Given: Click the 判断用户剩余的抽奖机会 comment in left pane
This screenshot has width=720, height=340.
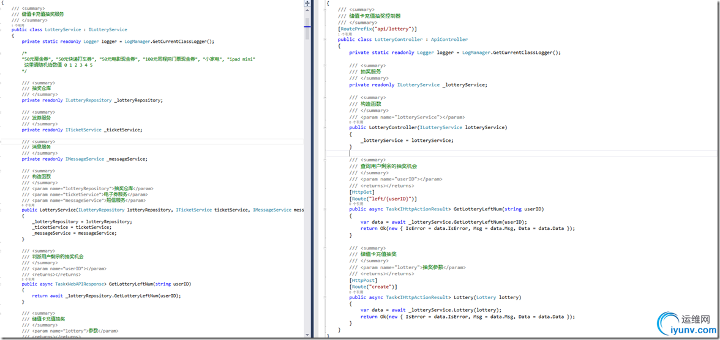Looking at the screenshot, I should (x=53, y=256).
